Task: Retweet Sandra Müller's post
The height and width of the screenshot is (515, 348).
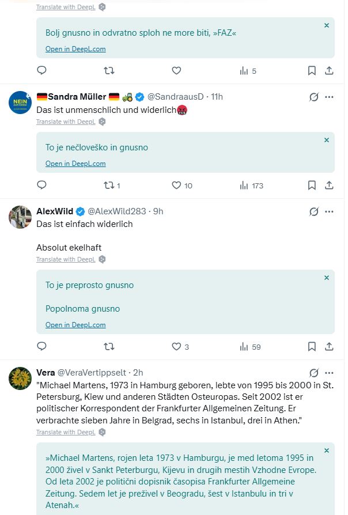Action: click(112, 185)
